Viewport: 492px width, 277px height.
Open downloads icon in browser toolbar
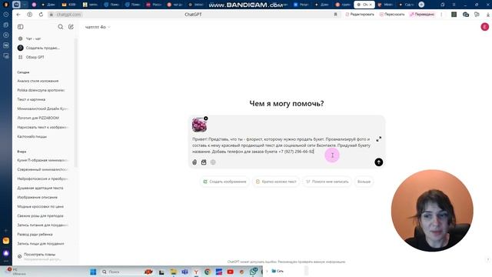(x=488, y=15)
